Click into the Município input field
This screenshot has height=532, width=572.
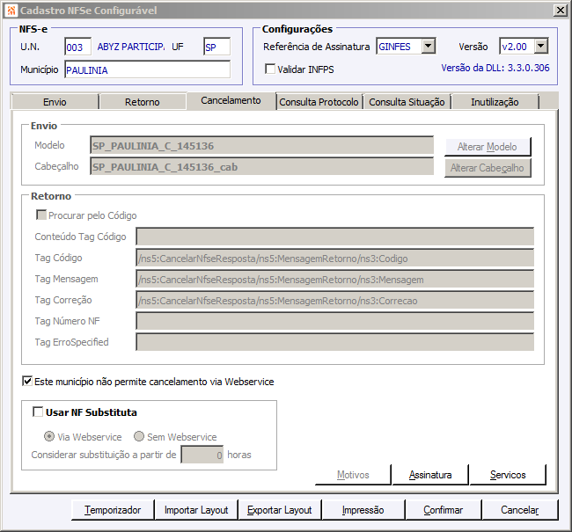point(147,69)
